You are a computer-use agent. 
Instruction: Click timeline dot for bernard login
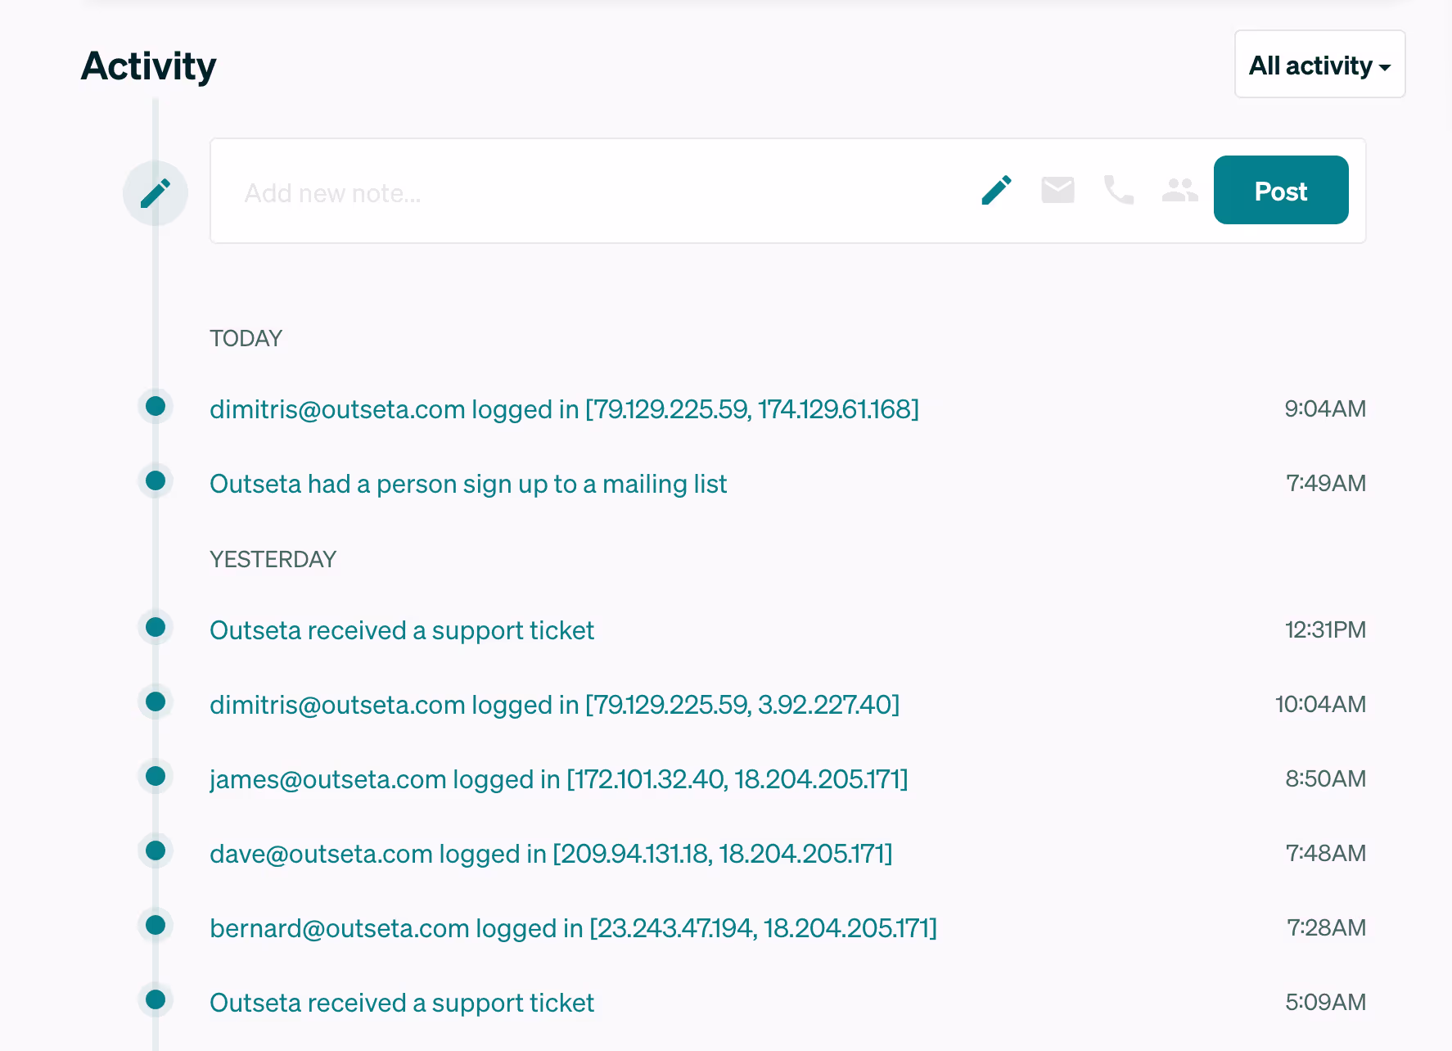click(x=156, y=925)
